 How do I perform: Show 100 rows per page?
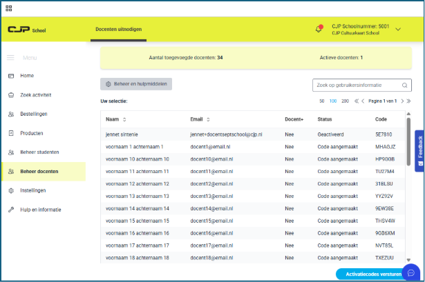click(x=333, y=101)
